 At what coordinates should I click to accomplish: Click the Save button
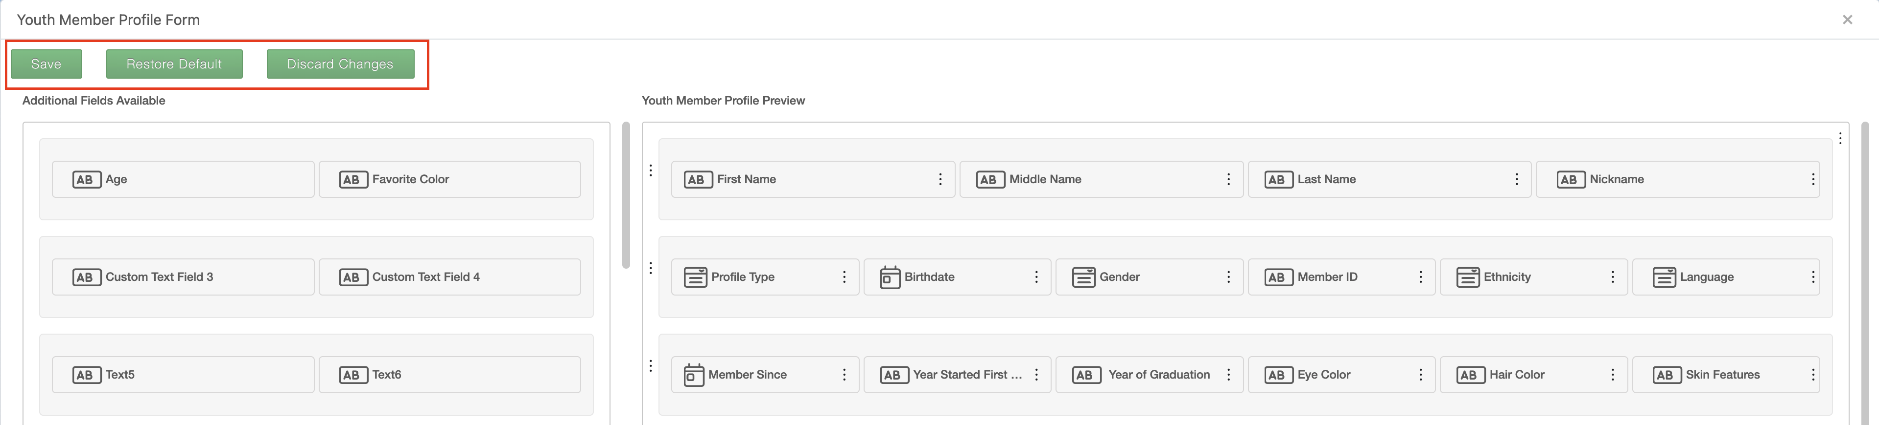point(46,64)
